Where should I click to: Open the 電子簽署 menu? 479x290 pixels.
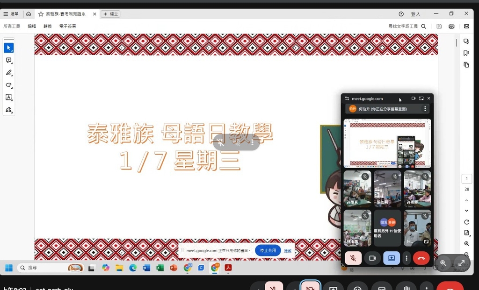click(67, 27)
